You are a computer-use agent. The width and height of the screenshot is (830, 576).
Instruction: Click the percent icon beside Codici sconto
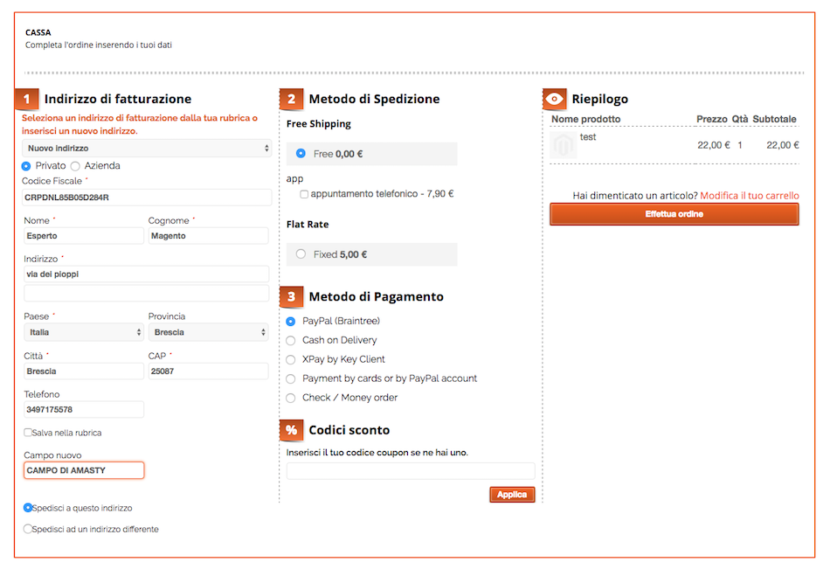[291, 430]
